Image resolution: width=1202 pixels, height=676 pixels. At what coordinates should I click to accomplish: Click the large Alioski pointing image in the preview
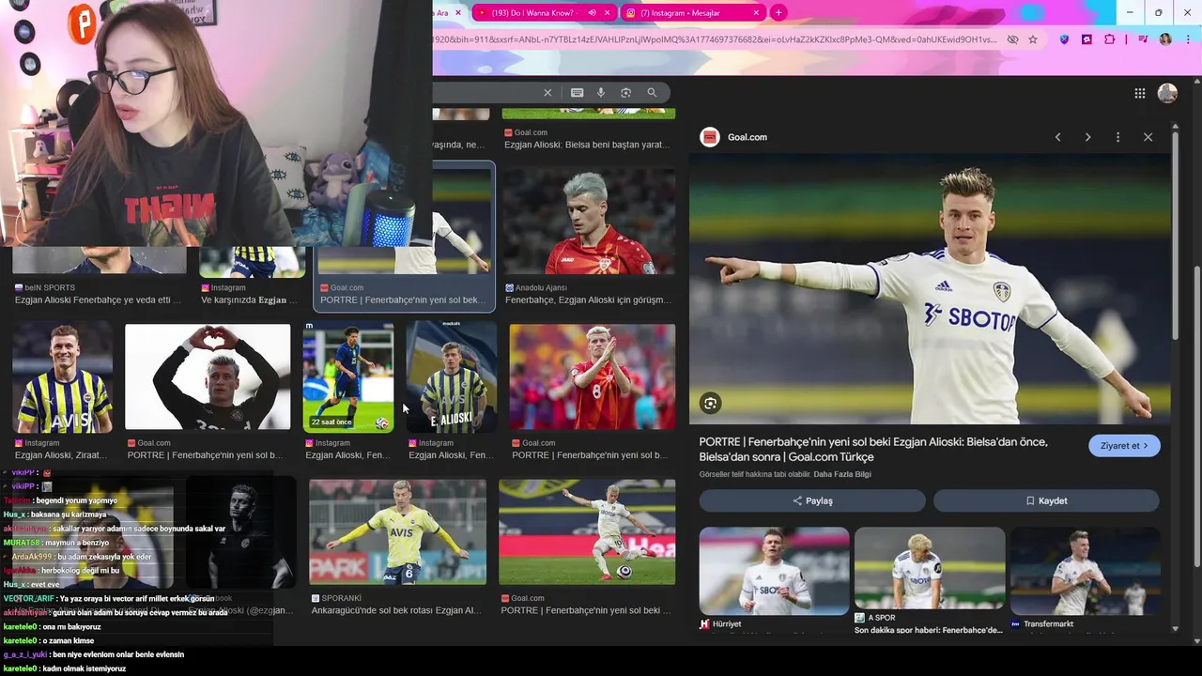[x=930, y=289]
